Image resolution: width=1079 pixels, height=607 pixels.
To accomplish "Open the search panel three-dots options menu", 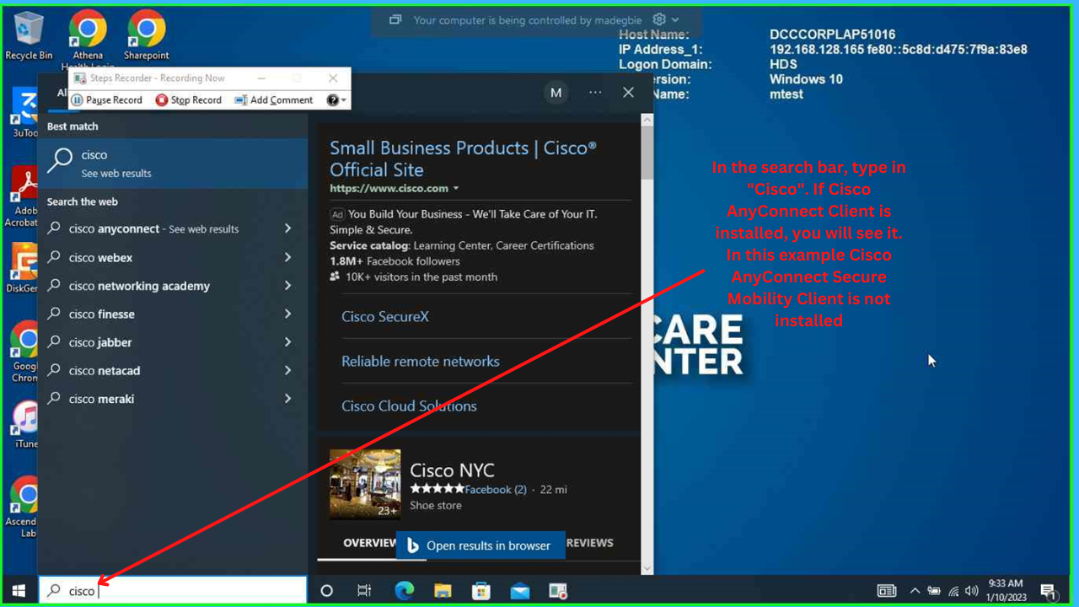I will 595,93.
